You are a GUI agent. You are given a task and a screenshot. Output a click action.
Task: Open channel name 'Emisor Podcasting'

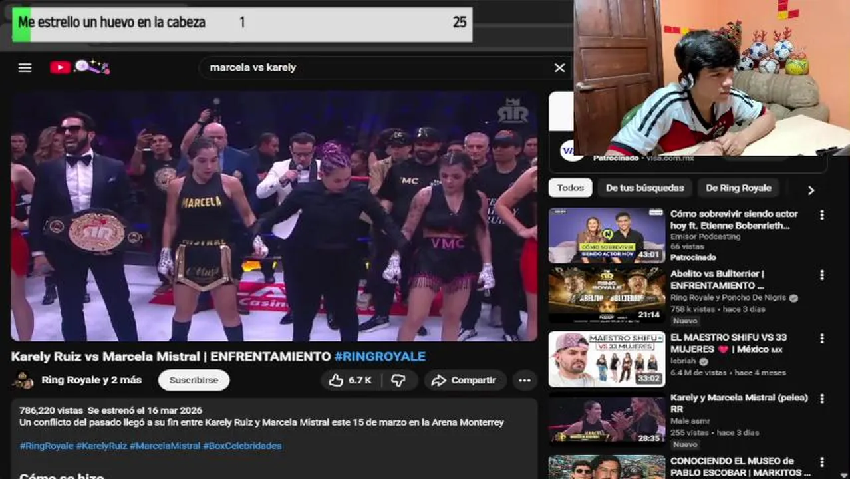[x=705, y=236]
